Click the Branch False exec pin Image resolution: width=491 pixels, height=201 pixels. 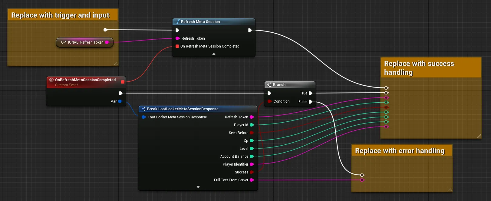coord(310,102)
